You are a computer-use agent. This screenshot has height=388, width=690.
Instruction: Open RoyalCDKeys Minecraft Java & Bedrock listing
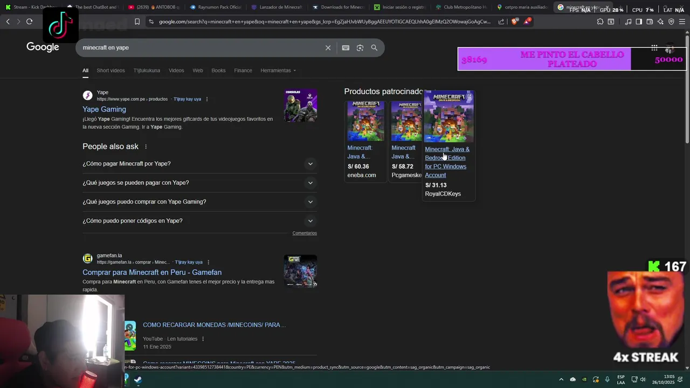pyautogui.click(x=447, y=162)
